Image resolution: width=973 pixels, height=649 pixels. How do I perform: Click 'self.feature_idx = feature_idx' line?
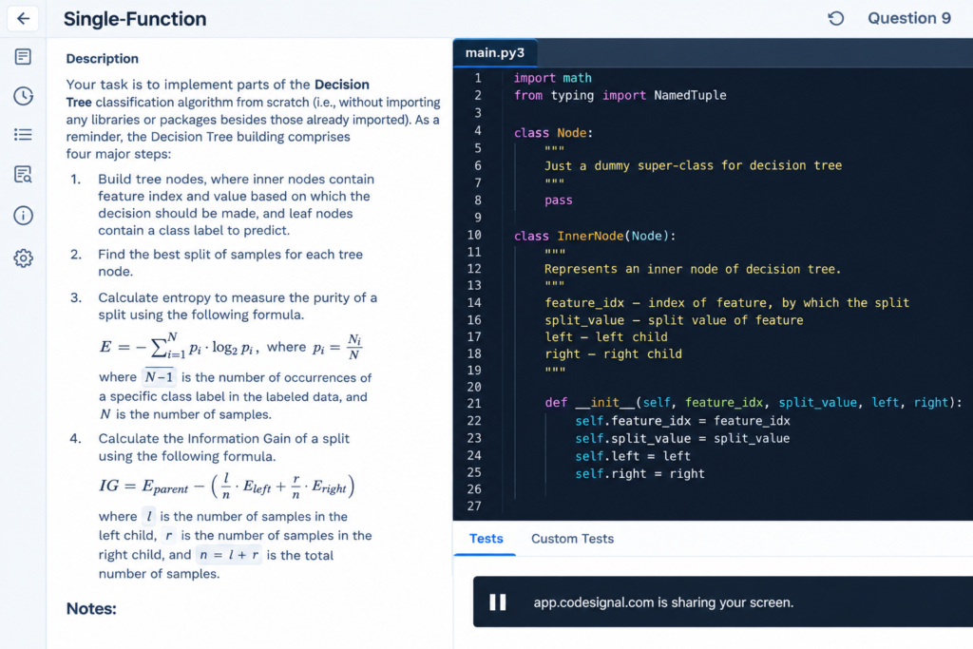682,421
